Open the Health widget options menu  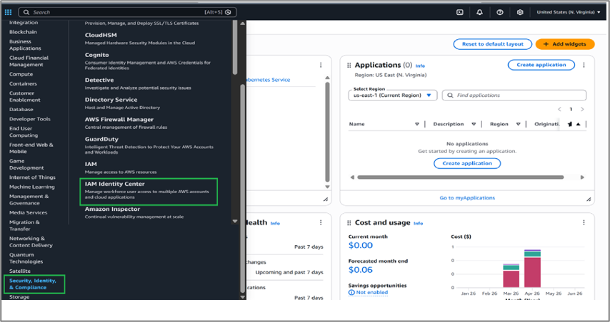click(x=321, y=222)
